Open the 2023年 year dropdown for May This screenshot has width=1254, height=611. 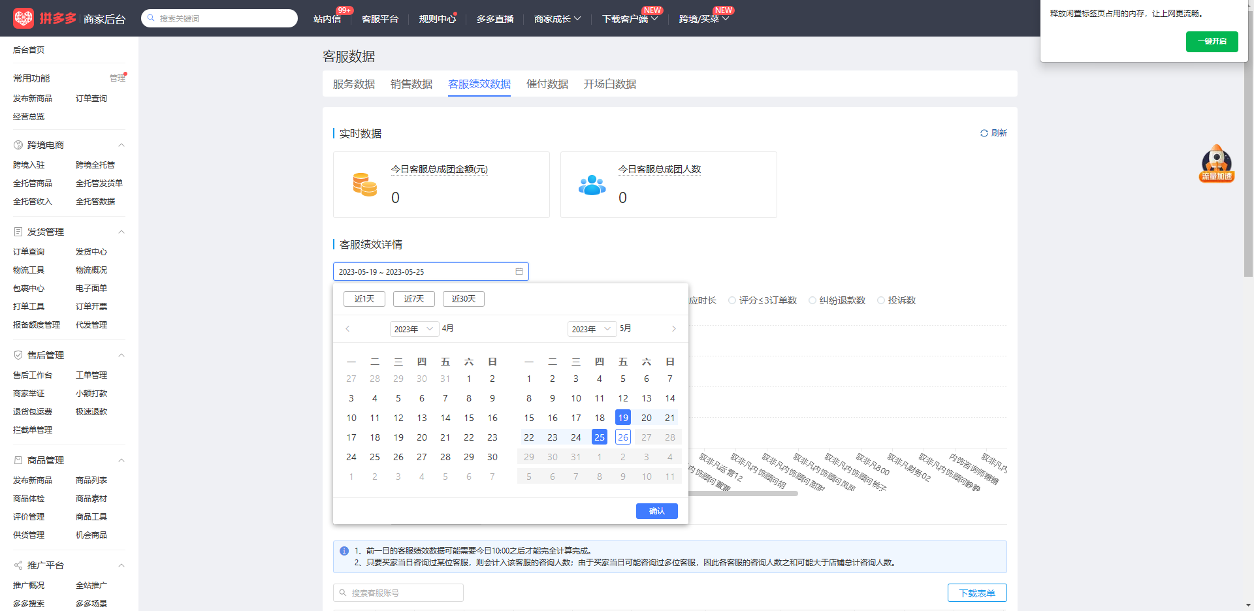[592, 329]
